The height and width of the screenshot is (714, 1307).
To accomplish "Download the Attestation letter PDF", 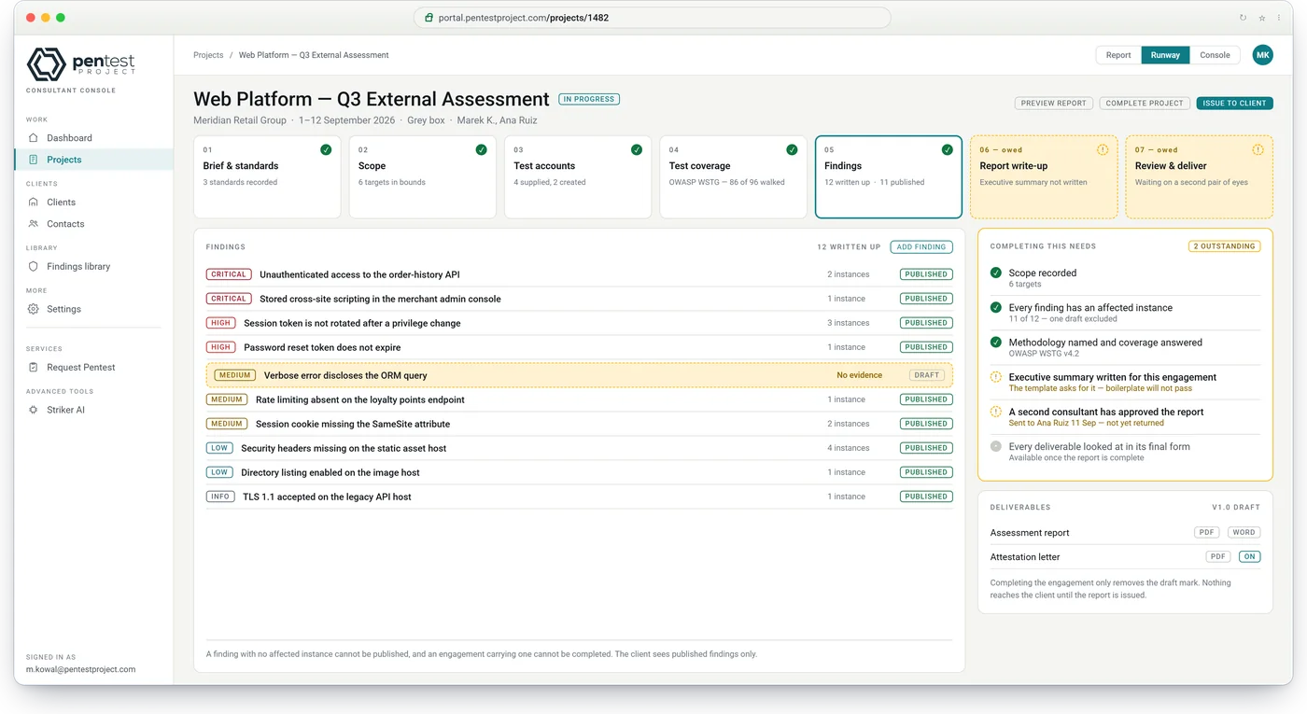I will pyautogui.click(x=1217, y=556).
